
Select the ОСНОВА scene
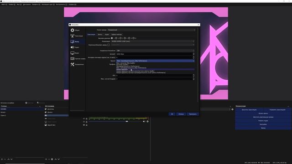pos(22,109)
